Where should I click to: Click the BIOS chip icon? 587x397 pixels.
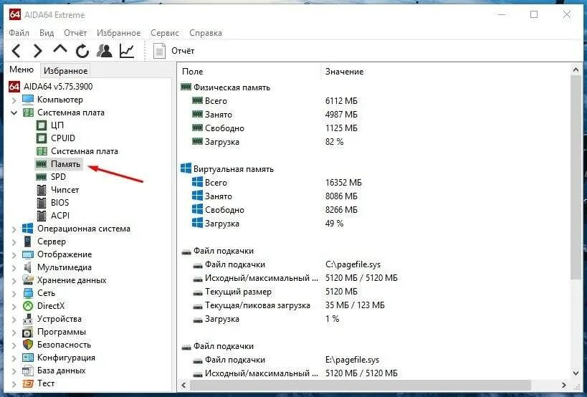pos(42,202)
